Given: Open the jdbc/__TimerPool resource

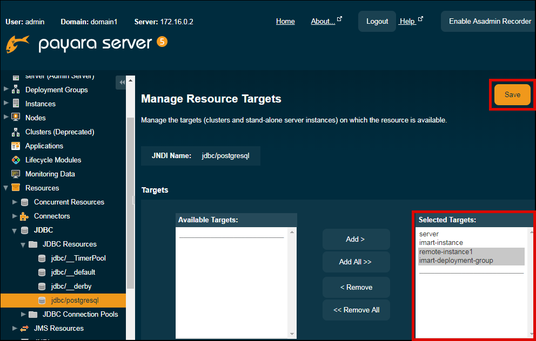Looking at the screenshot, I should (78, 258).
